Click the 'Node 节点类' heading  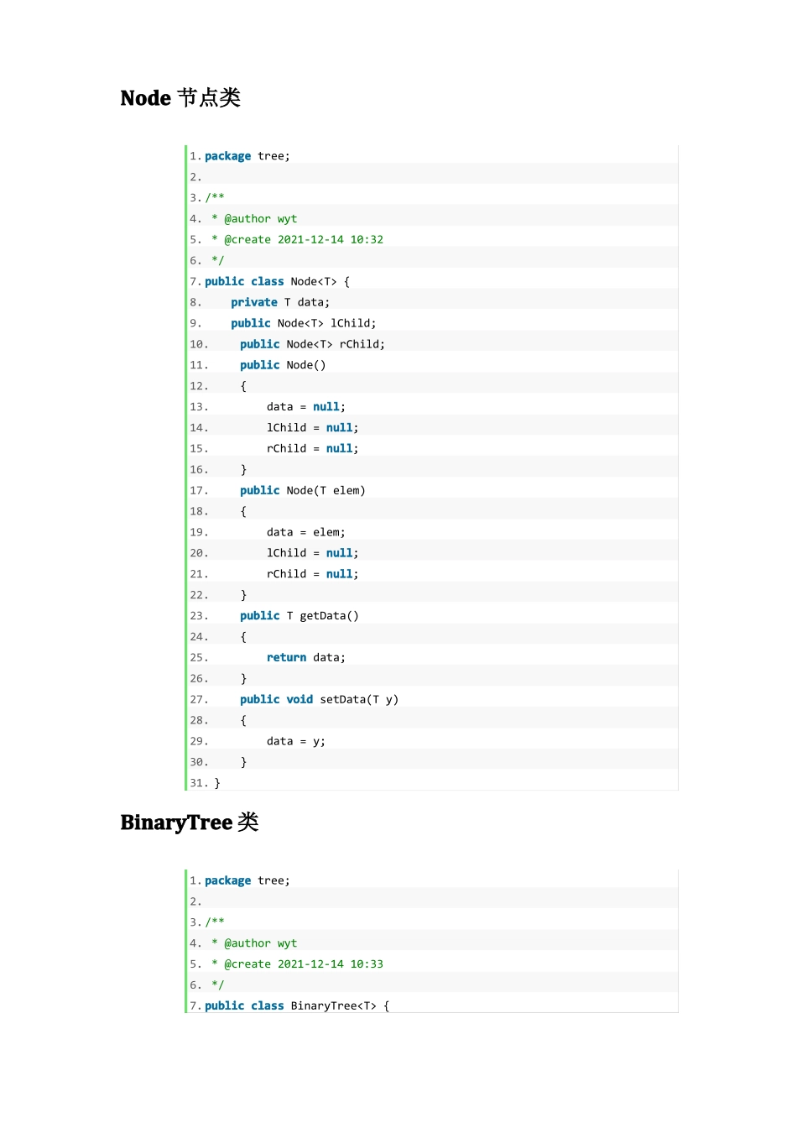[x=180, y=98]
